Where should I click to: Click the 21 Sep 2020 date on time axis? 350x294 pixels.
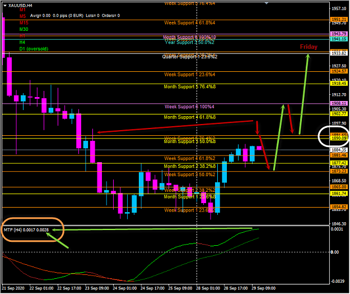(x=13, y=288)
